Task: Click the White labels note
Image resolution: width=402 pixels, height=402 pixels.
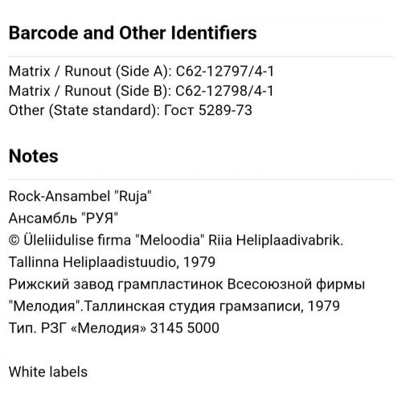Action: pos(48,372)
